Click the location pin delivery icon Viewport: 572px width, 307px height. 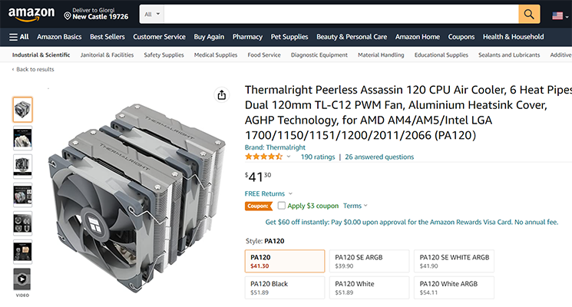(x=67, y=15)
